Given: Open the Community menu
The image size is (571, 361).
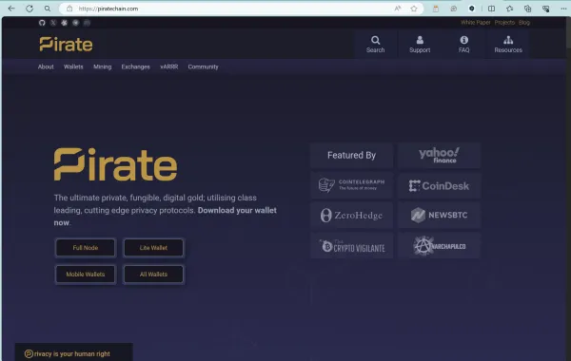Looking at the screenshot, I should coord(204,66).
